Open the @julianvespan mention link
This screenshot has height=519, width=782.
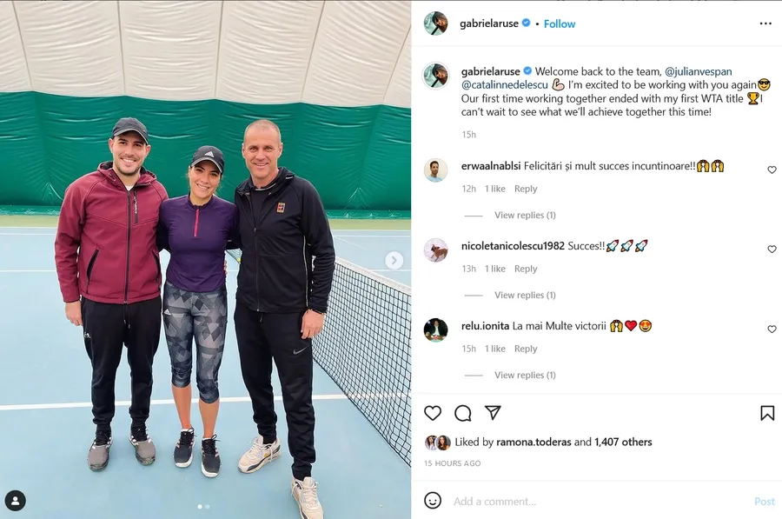[699, 71]
